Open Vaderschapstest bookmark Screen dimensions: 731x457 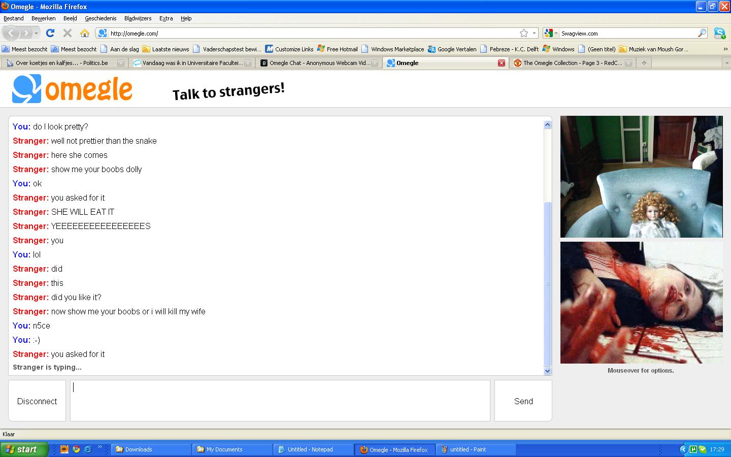pos(227,49)
